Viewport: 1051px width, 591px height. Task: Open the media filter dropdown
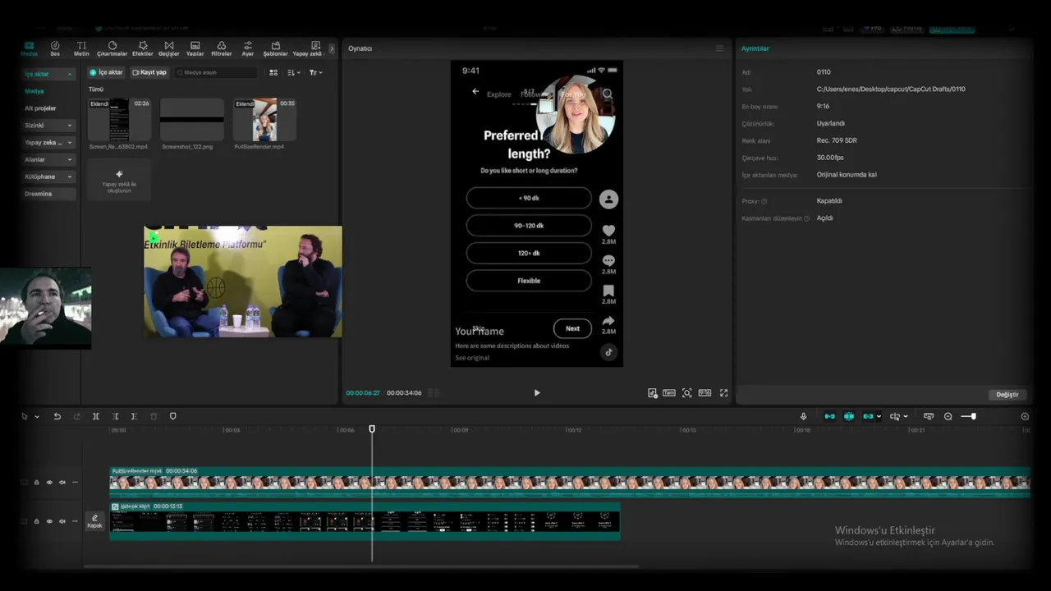[x=315, y=72]
